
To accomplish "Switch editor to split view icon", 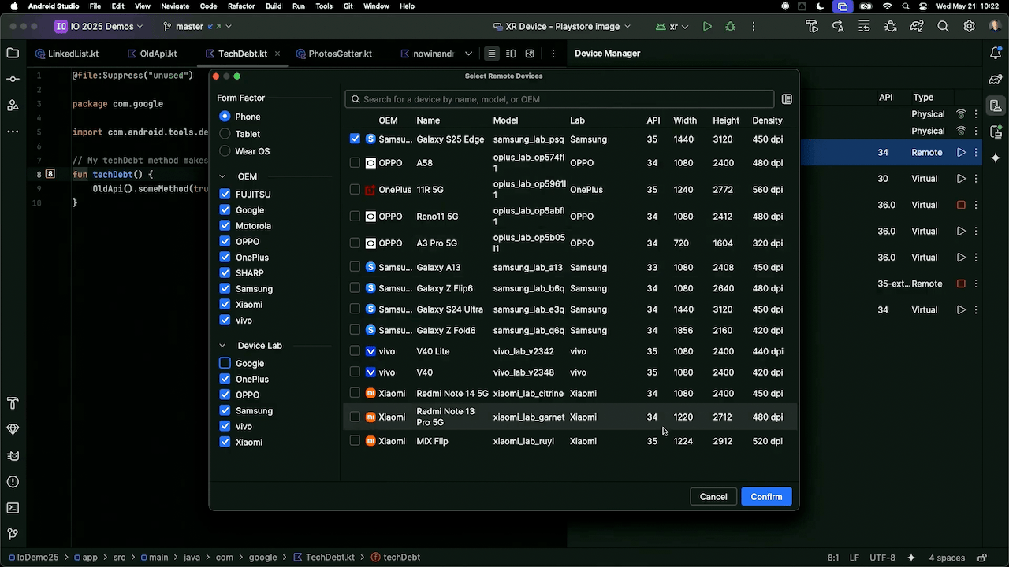I will pos(511,54).
